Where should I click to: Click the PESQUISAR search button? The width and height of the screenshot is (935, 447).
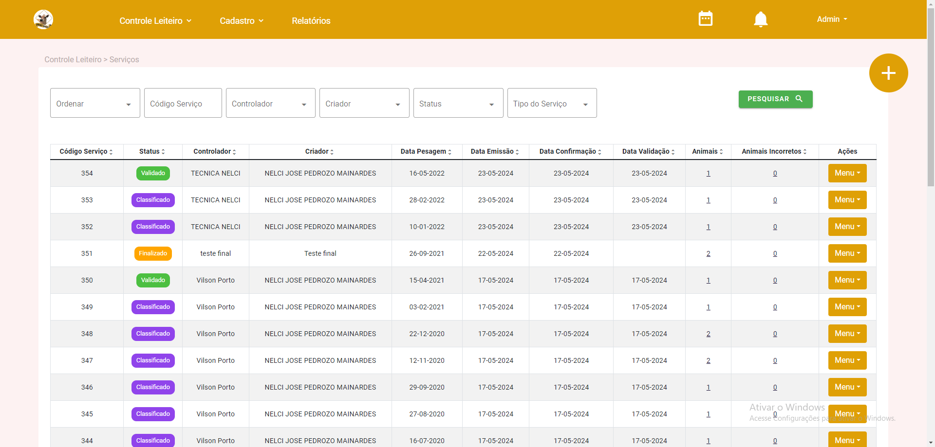(x=775, y=99)
